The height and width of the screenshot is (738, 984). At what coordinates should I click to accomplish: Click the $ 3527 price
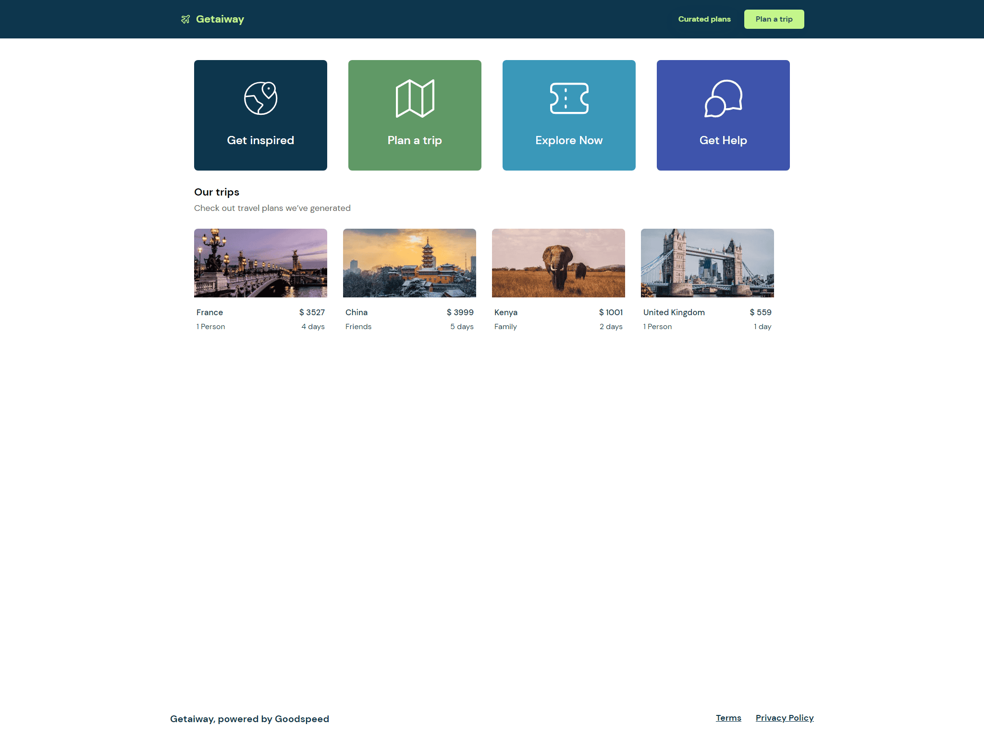(312, 312)
